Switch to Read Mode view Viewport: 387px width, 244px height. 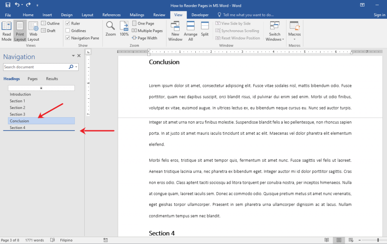[x=7, y=31]
